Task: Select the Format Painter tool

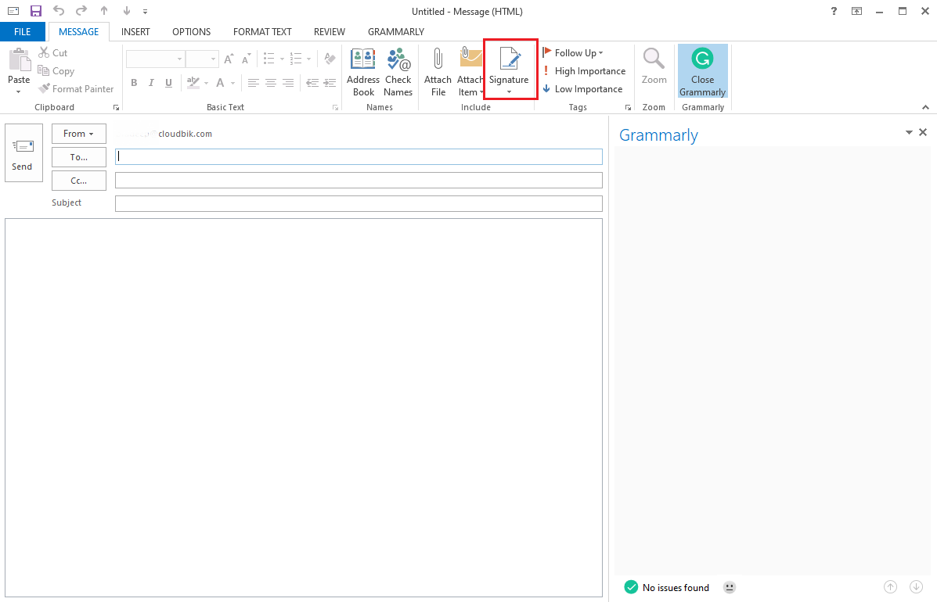Action: tap(76, 88)
